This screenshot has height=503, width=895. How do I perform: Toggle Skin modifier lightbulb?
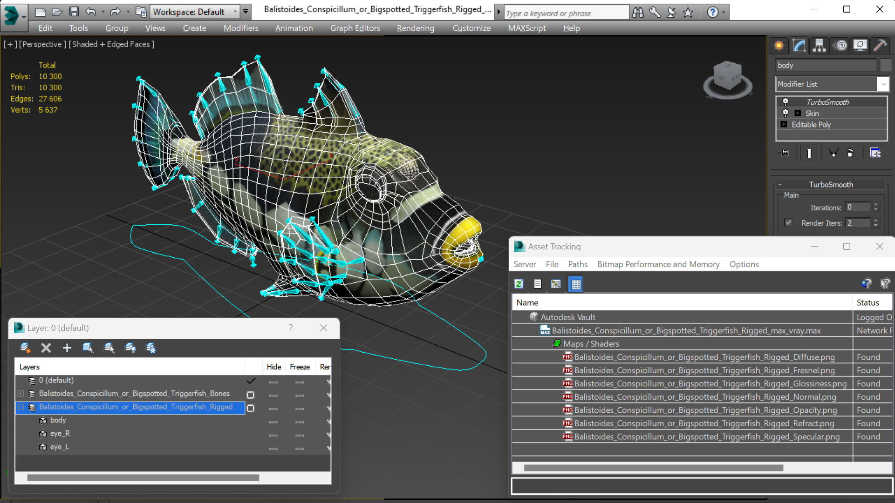click(785, 113)
